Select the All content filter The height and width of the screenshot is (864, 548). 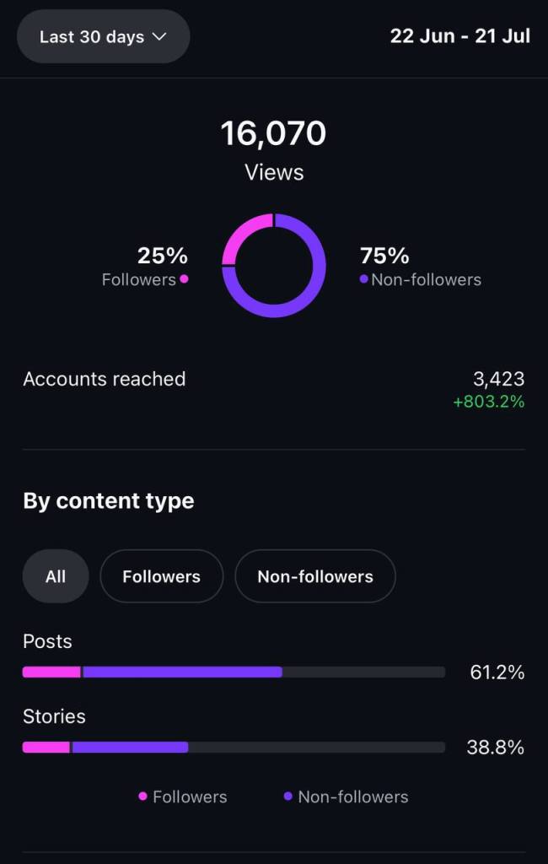click(56, 576)
